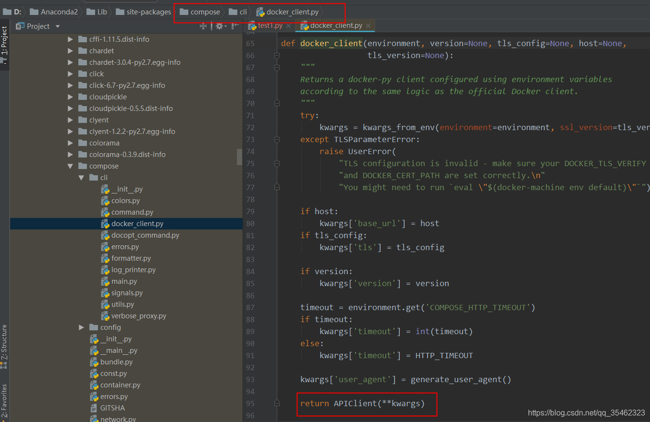Expand the cffi-1.11.5.dist-info folder
The image size is (650, 422).
70,39
